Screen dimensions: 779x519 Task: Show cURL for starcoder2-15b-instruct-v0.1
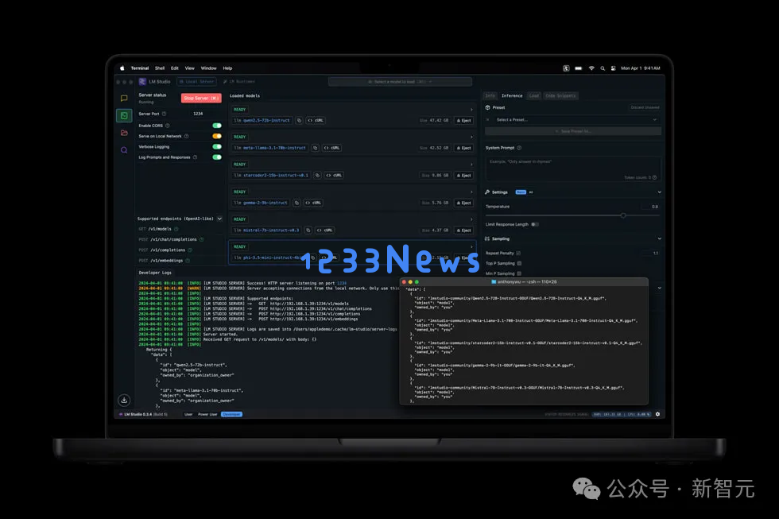(x=335, y=176)
